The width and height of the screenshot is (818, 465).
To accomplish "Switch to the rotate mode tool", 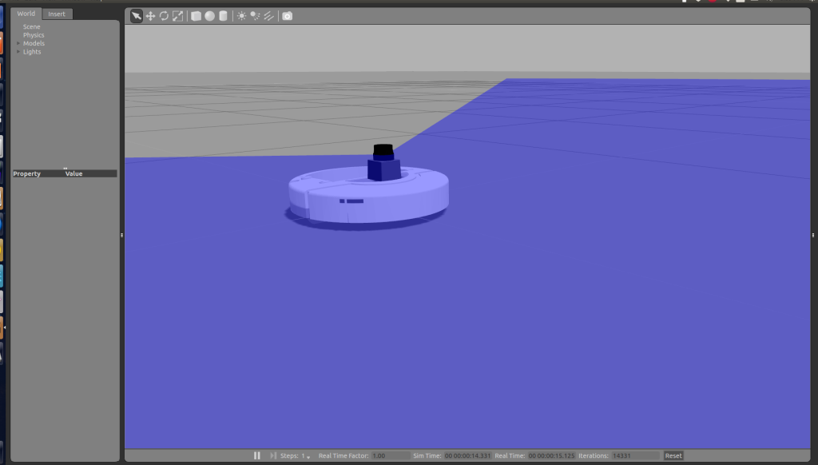I will point(164,15).
